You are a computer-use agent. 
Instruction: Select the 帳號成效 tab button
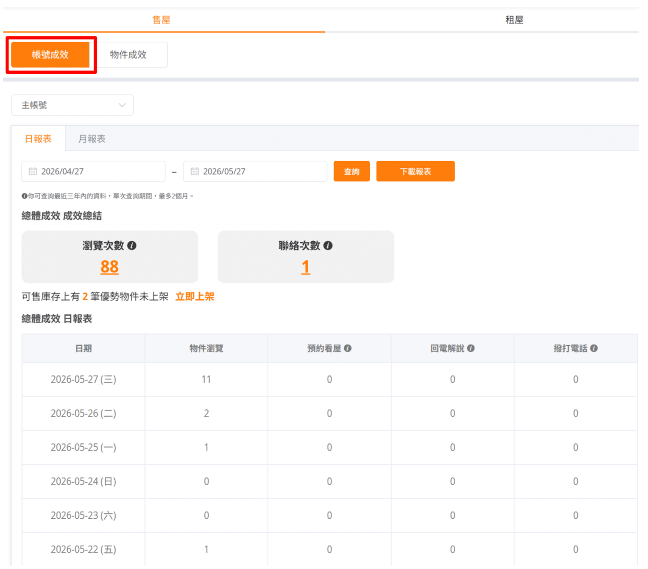tap(50, 55)
